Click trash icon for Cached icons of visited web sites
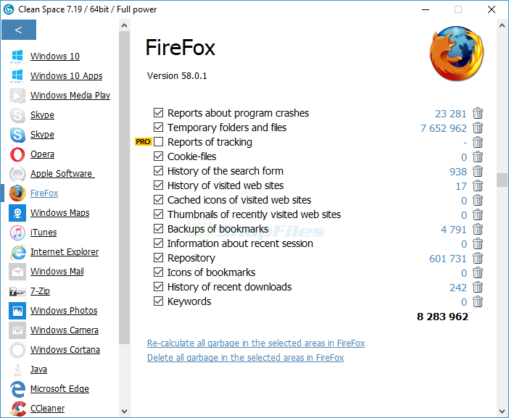This screenshot has height=418, width=509. coord(478,201)
